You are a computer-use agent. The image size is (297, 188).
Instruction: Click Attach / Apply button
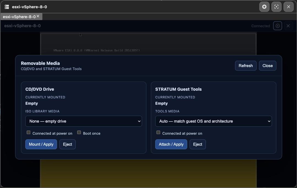[x=171, y=144]
